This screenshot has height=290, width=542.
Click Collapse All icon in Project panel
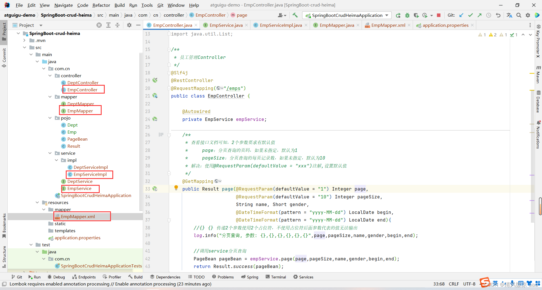(x=117, y=25)
